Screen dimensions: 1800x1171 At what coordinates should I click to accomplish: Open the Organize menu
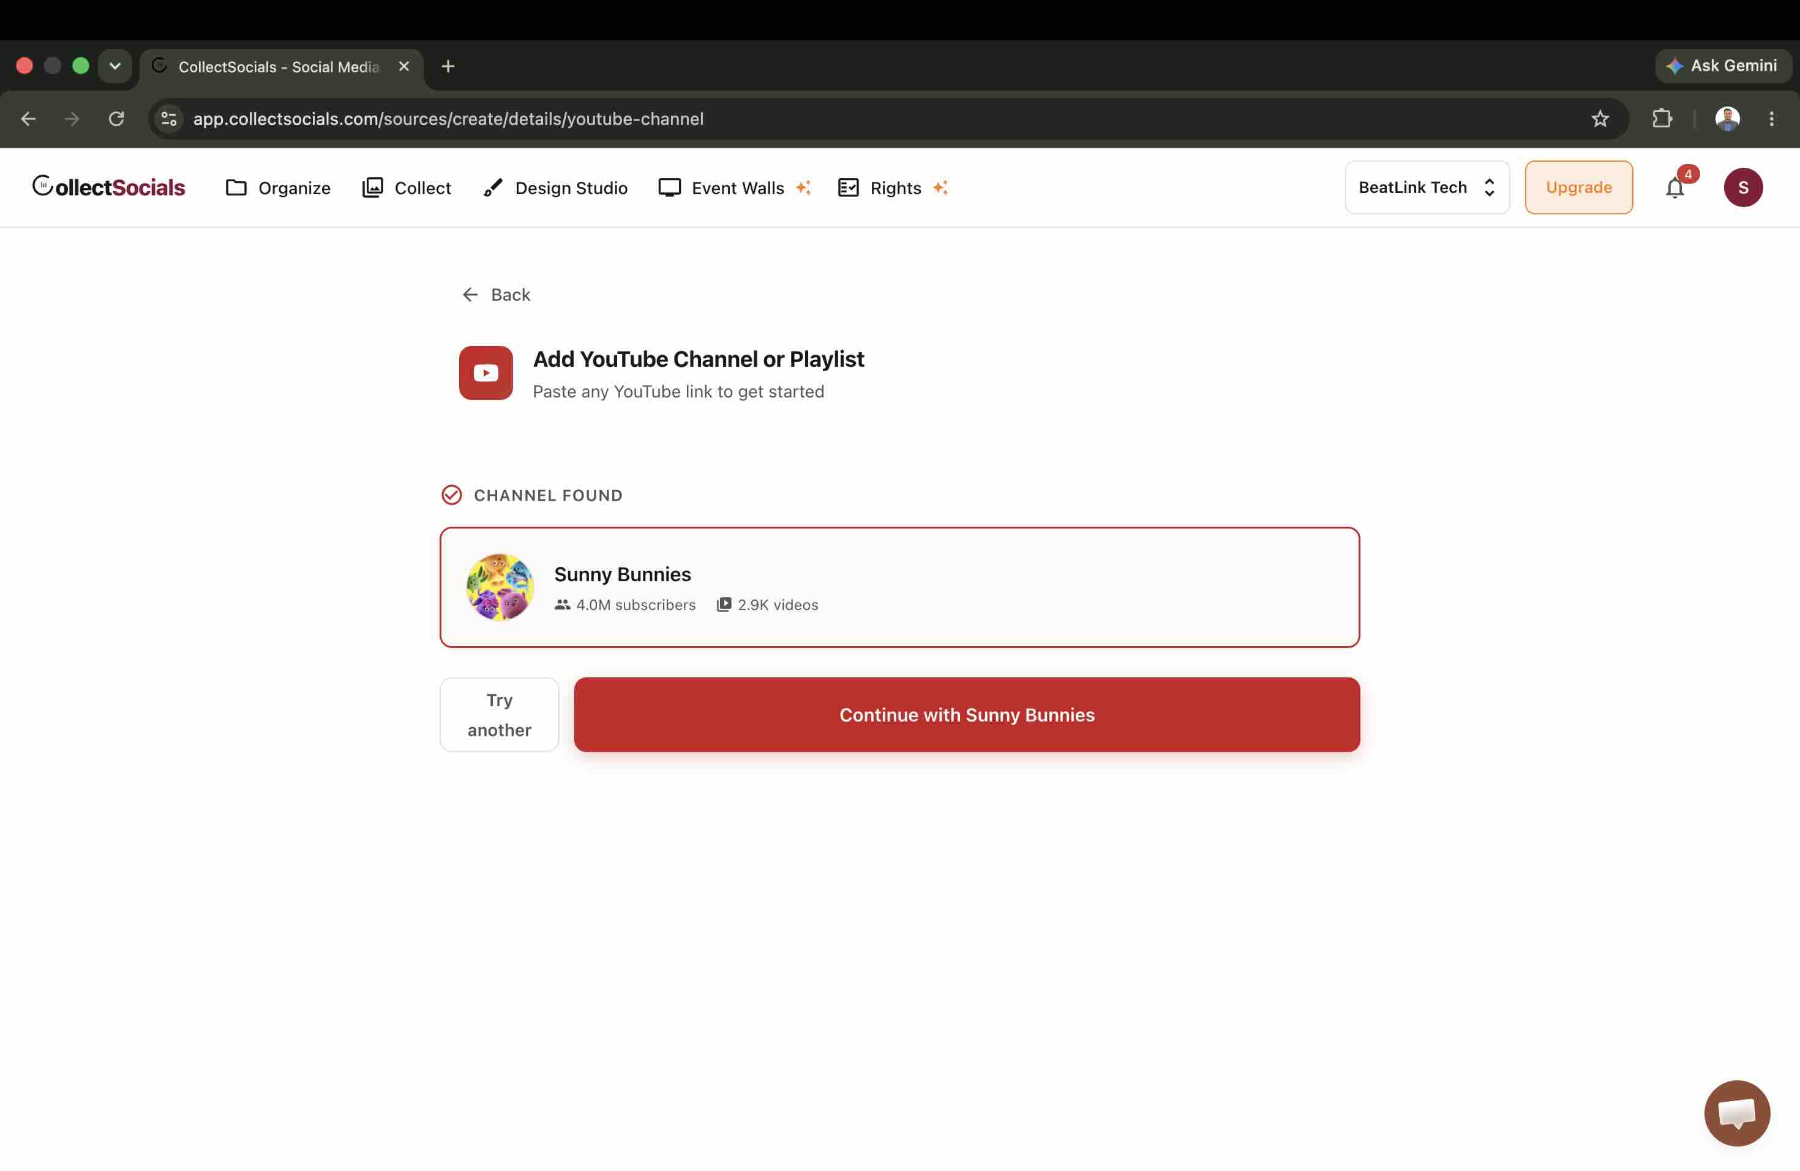pos(277,187)
